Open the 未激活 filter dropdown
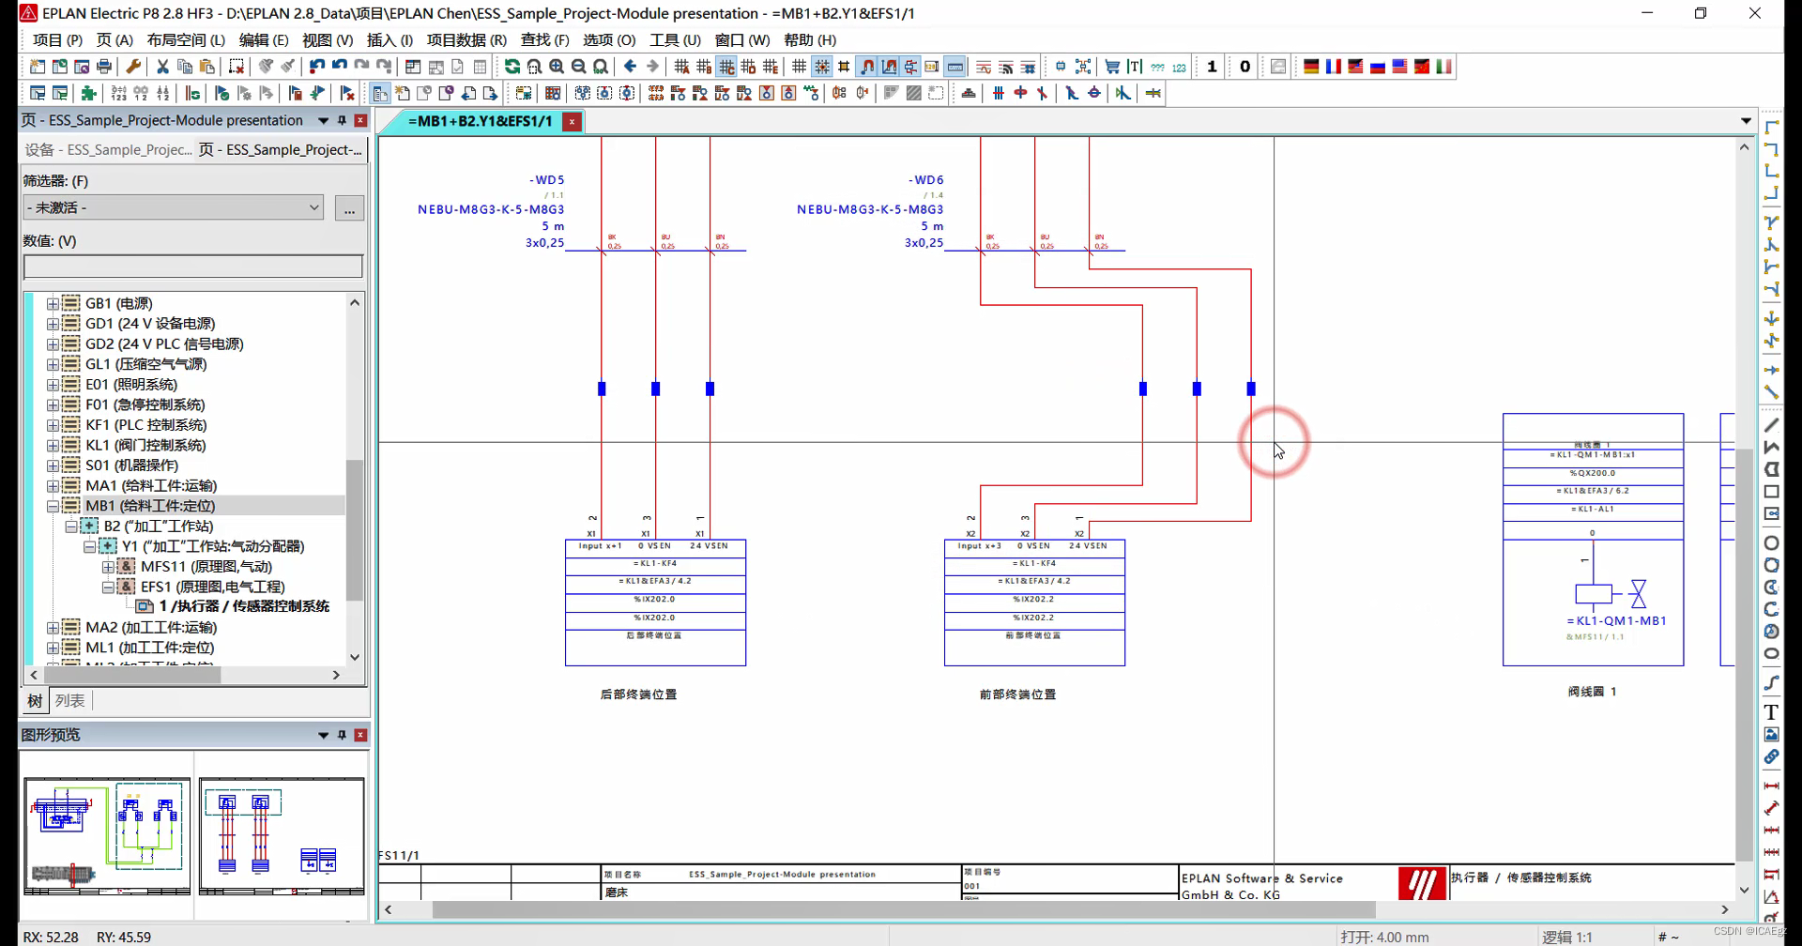The width and height of the screenshot is (1802, 946). (174, 207)
